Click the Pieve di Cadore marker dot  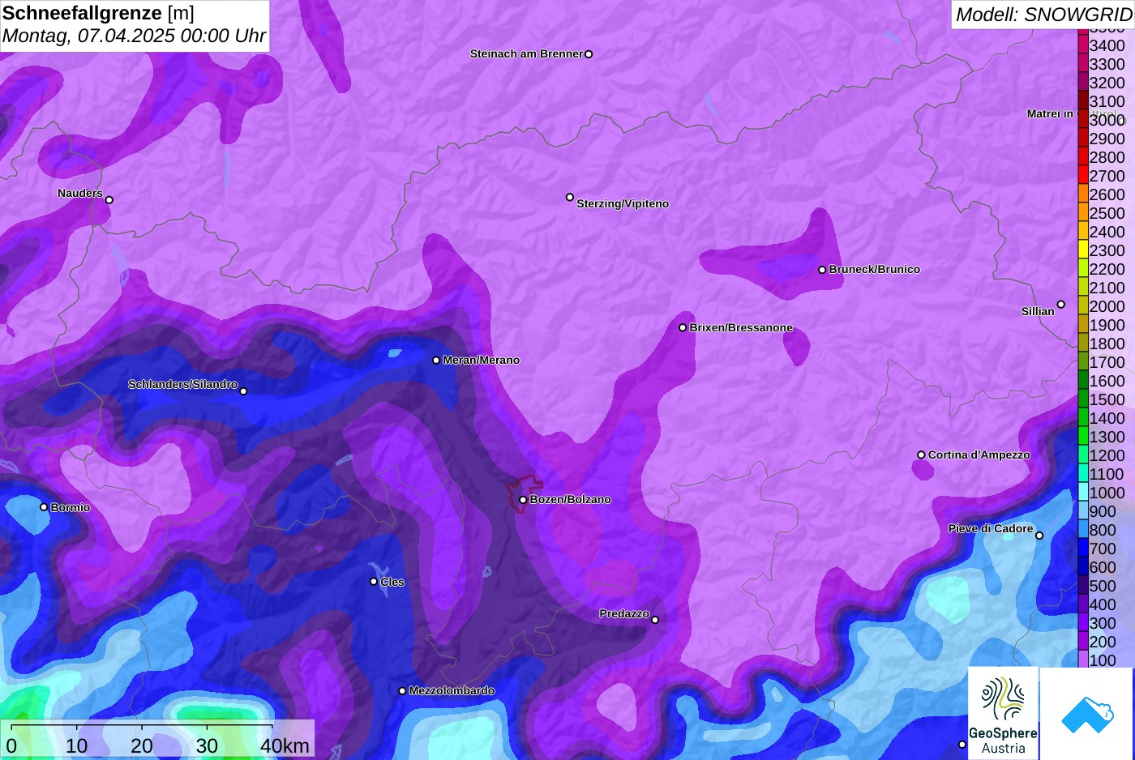(x=1039, y=536)
